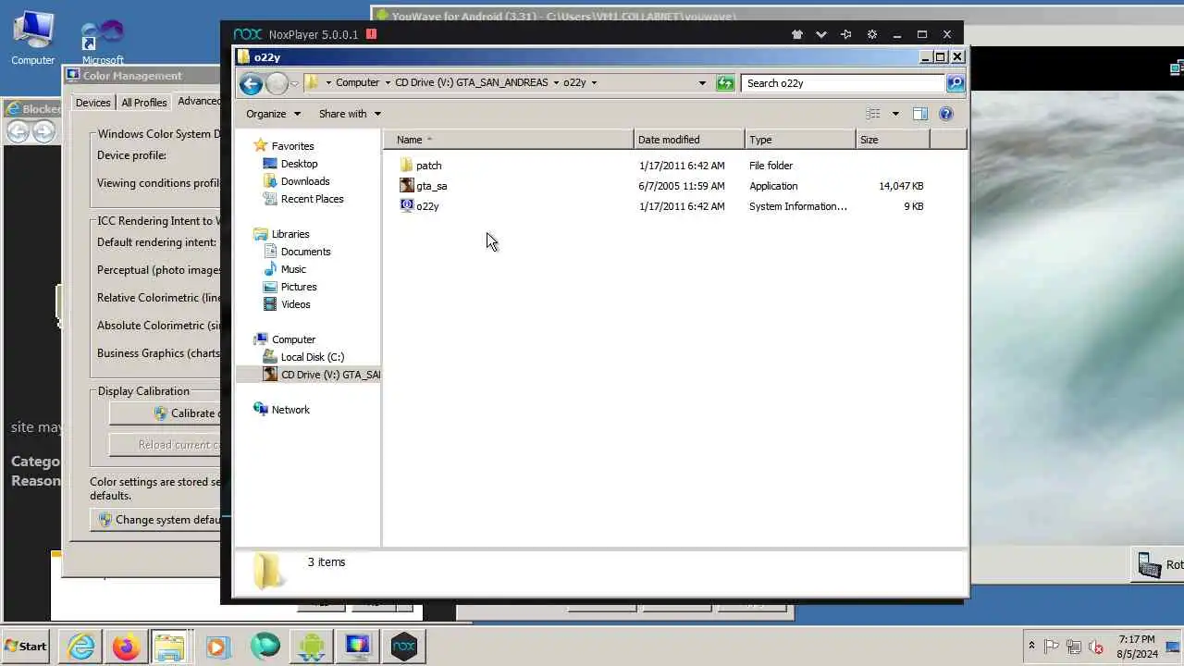Expand the arrow after Computer in breadcrumb
Viewport: 1184px width, 666px height.
coord(388,82)
